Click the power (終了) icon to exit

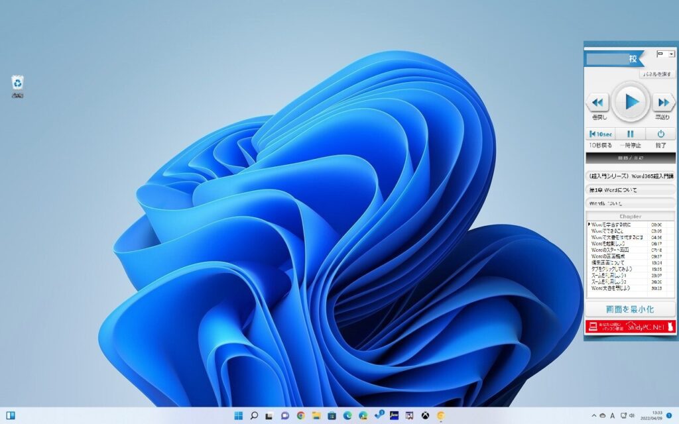pyautogui.click(x=661, y=134)
